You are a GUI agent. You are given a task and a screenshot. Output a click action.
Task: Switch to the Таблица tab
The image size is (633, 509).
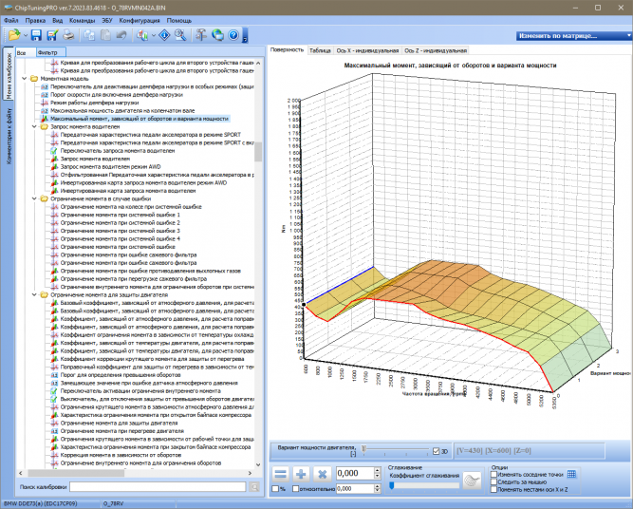click(x=320, y=50)
